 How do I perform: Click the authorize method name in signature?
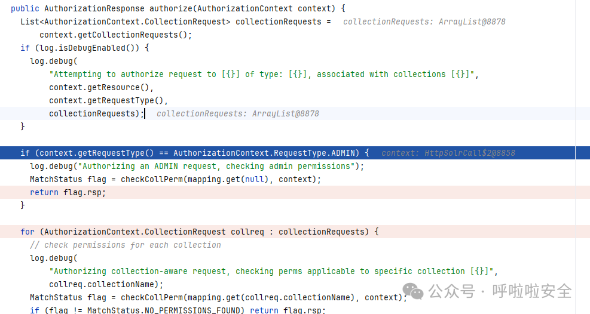(170, 8)
